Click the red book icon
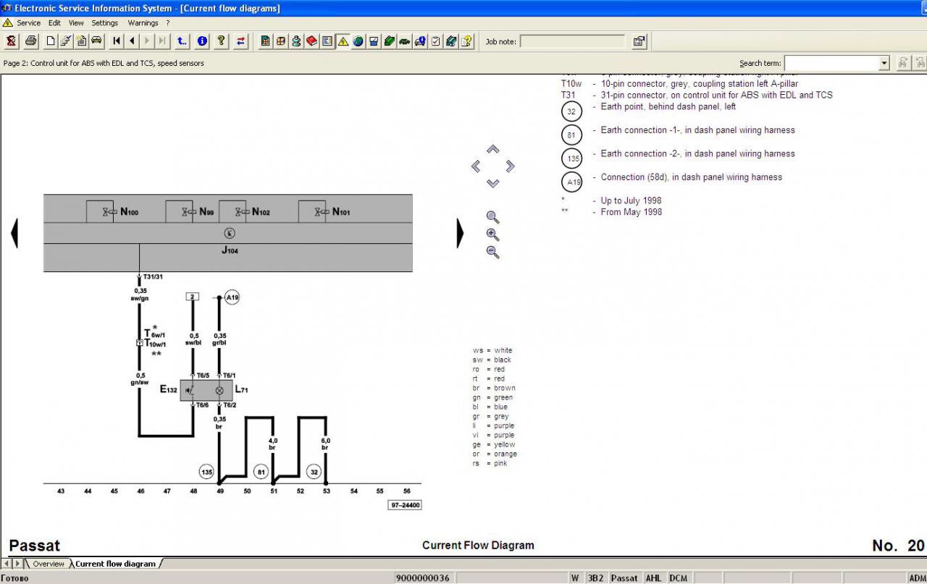This screenshot has width=927, height=584. pyautogui.click(x=311, y=41)
